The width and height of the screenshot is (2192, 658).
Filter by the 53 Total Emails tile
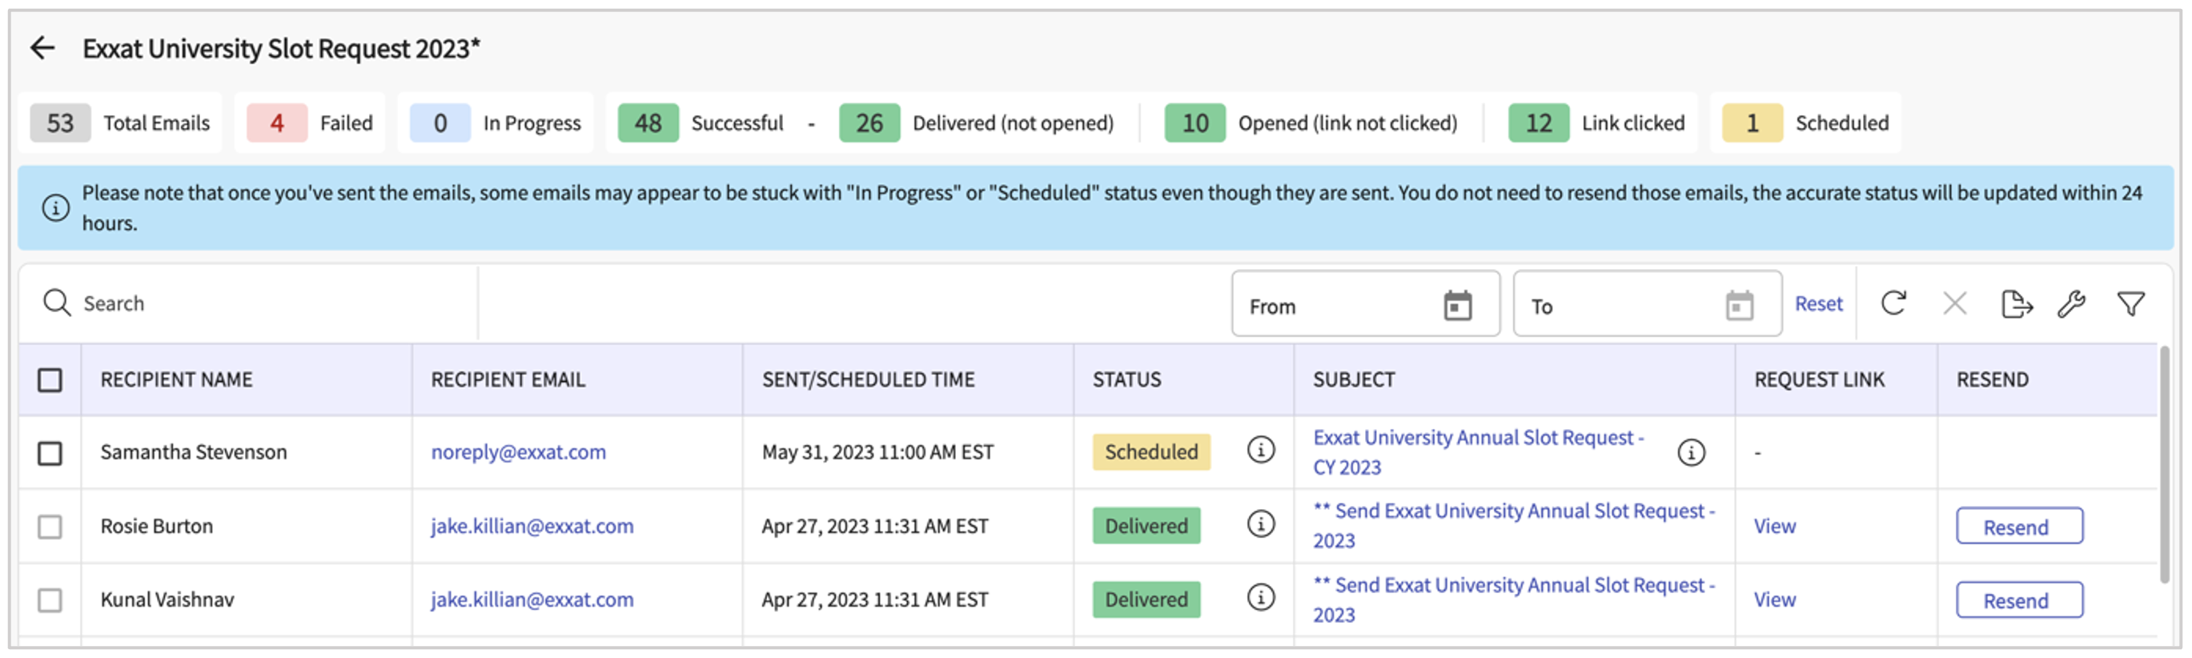(x=120, y=123)
